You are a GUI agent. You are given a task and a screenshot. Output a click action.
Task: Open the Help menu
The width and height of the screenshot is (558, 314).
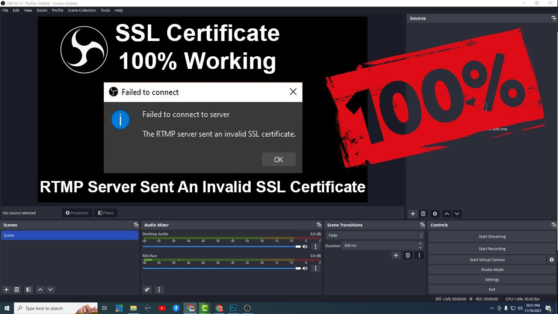pyautogui.click(x=119, y=10)
